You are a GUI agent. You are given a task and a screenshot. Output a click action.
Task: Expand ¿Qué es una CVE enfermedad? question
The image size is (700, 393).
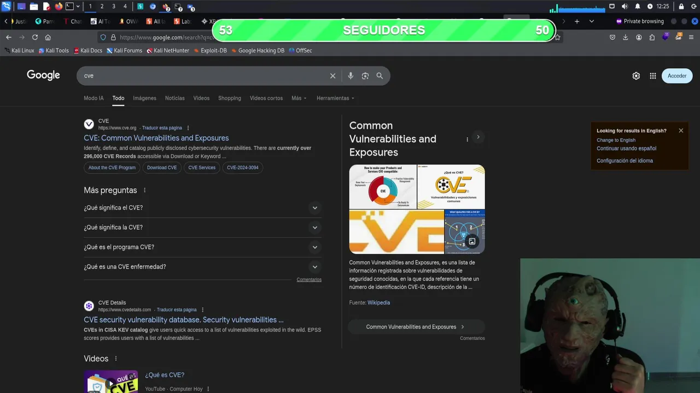coord(202,267)
